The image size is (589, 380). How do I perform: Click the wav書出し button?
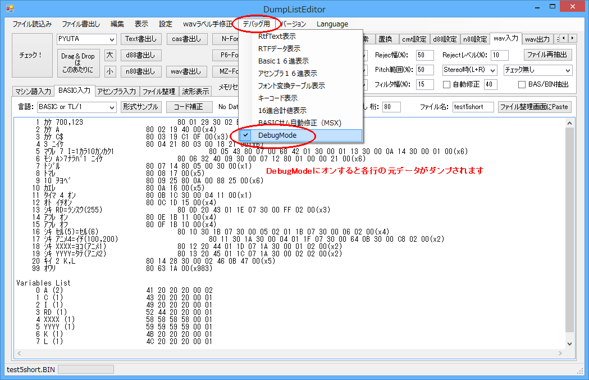point(186,71)
